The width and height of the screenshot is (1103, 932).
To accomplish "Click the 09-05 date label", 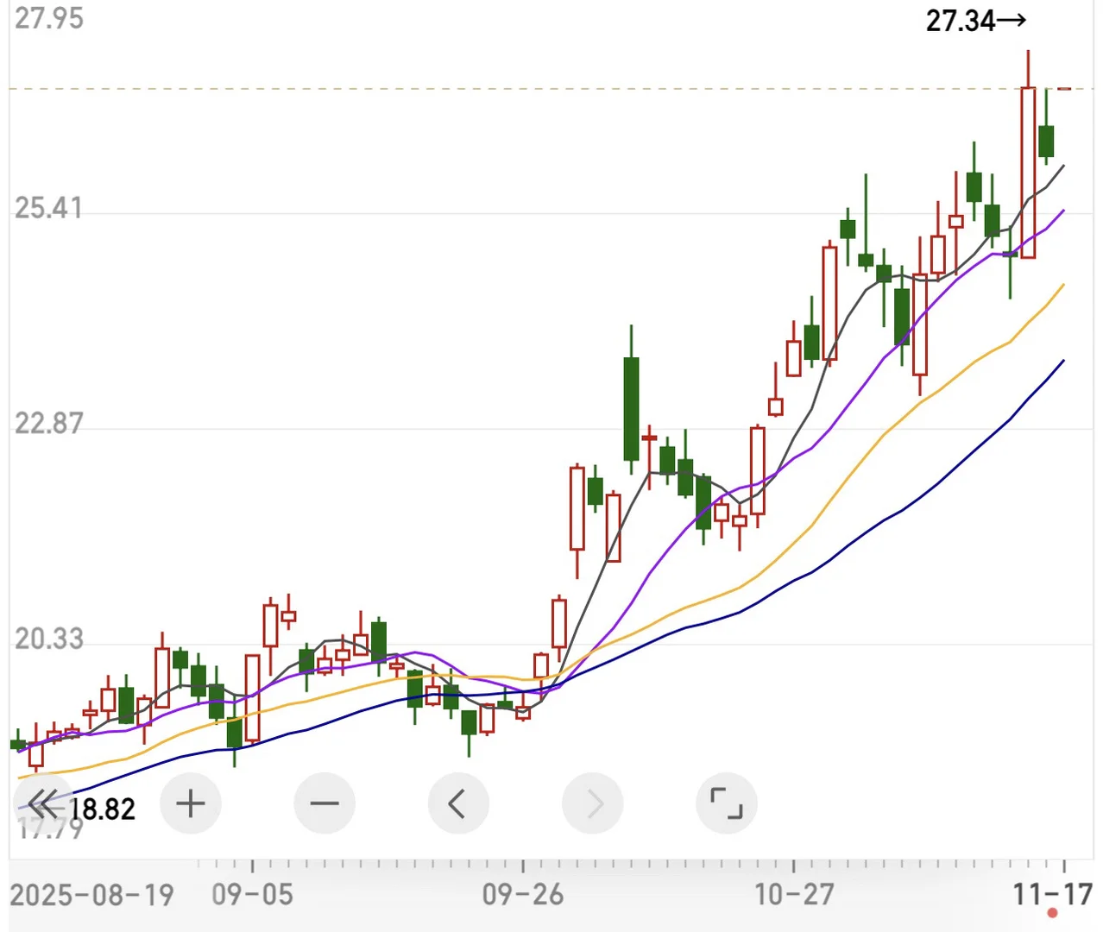I will pos(253,895).
